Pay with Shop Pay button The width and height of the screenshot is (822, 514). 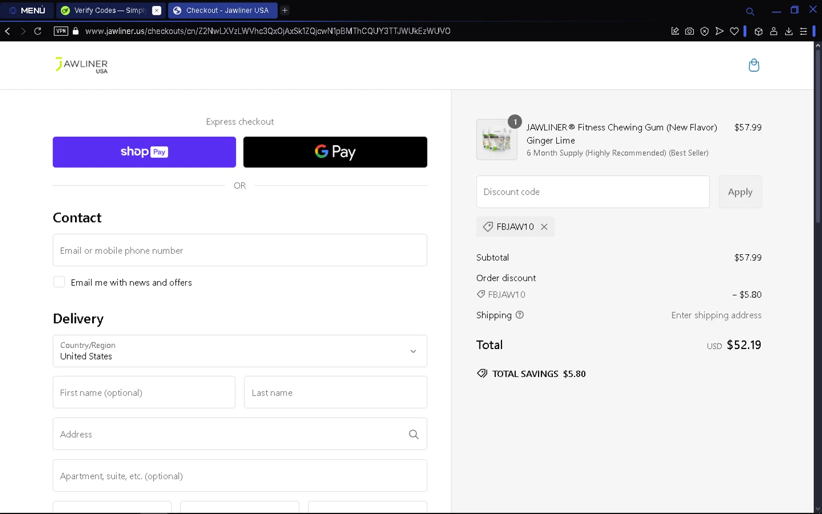tap(144, 152)
